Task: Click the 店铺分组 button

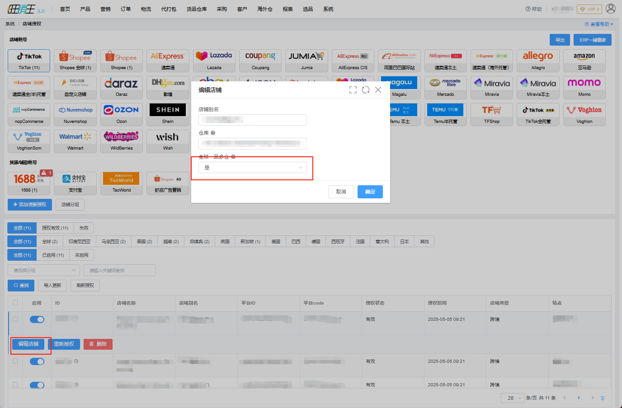Action: tap(70, 205)
